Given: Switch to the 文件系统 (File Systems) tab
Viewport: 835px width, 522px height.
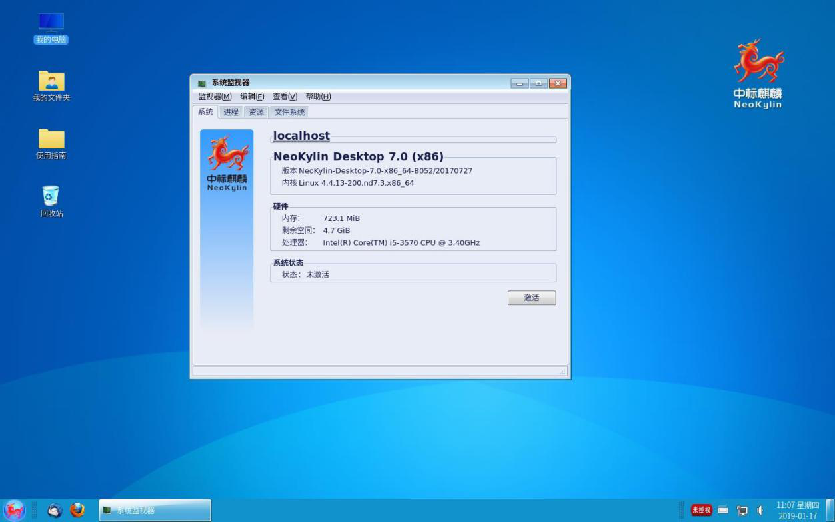Looking at the screenshot, I should coord(289,113).
